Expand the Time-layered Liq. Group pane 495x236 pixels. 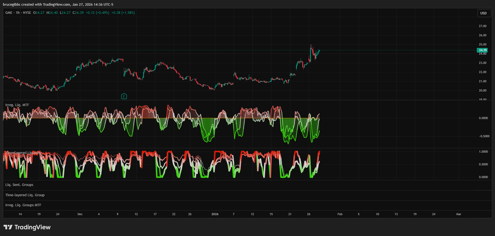25,195
